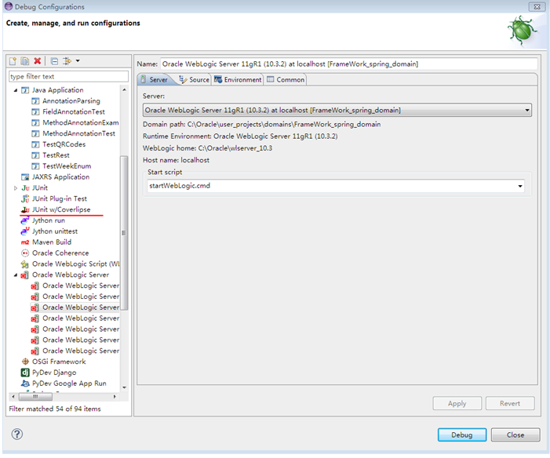Click the JUnit w/Coverlipse icon
This screenshot has width=550, height=458.
point(25,209)
